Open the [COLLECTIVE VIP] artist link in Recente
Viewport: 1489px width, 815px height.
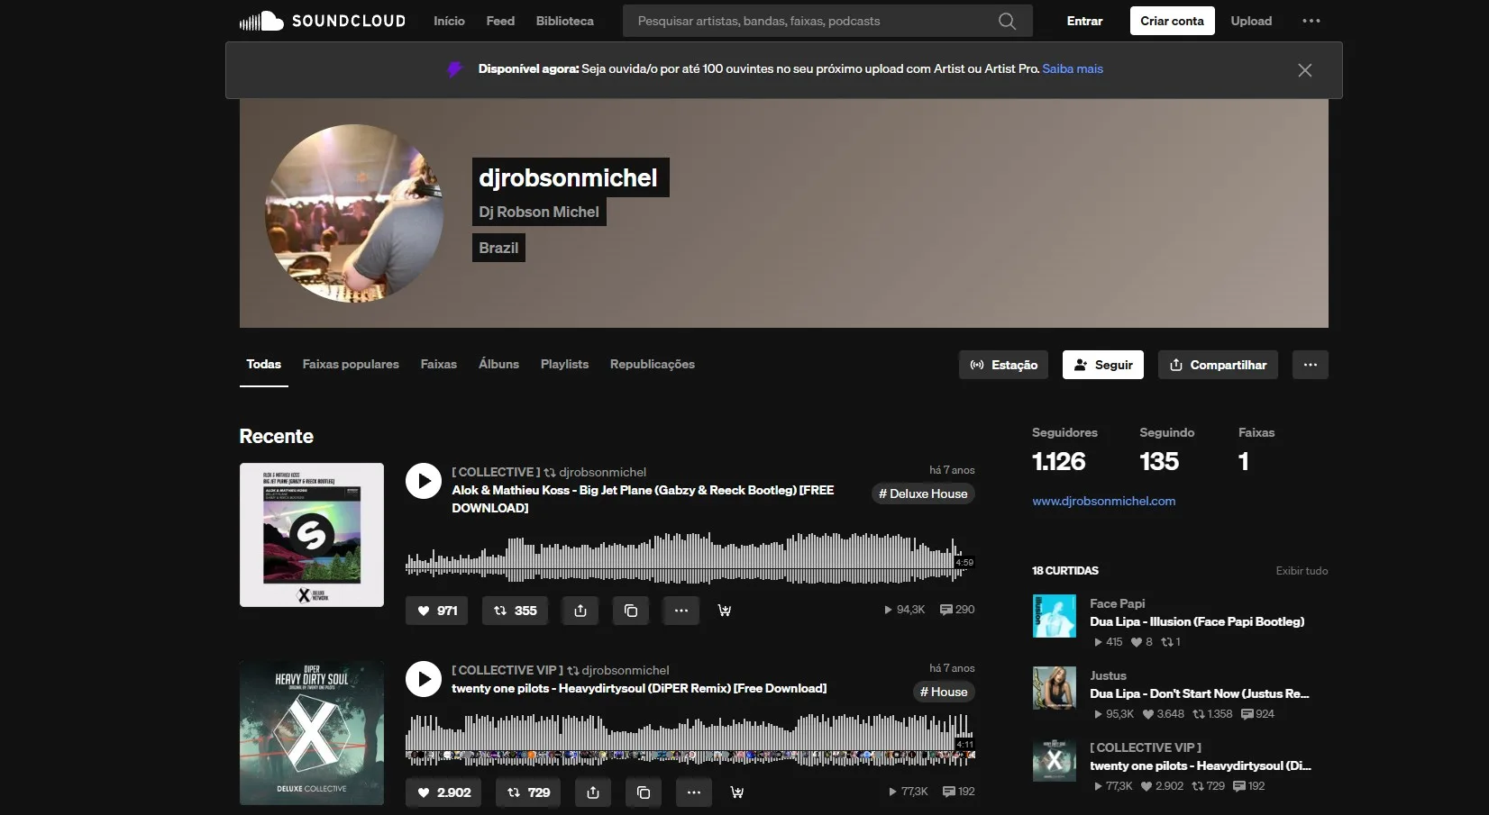[x=507, y=670]
